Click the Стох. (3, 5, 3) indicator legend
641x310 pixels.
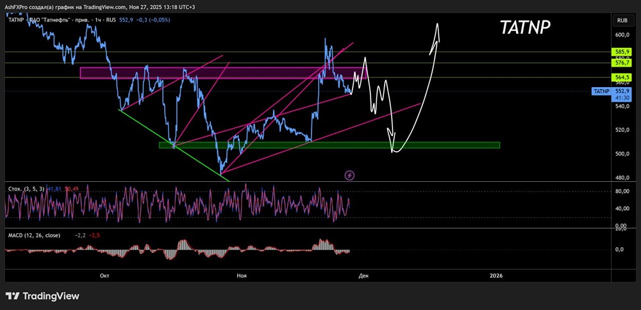coord(28,189)
